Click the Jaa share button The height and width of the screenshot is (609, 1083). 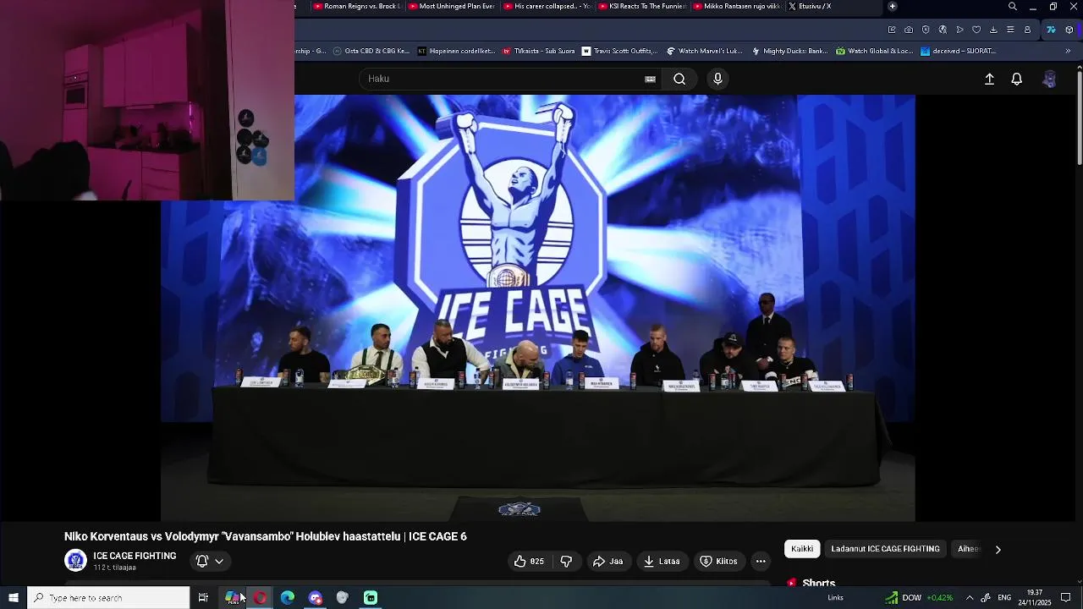click(x=607, y=561)
